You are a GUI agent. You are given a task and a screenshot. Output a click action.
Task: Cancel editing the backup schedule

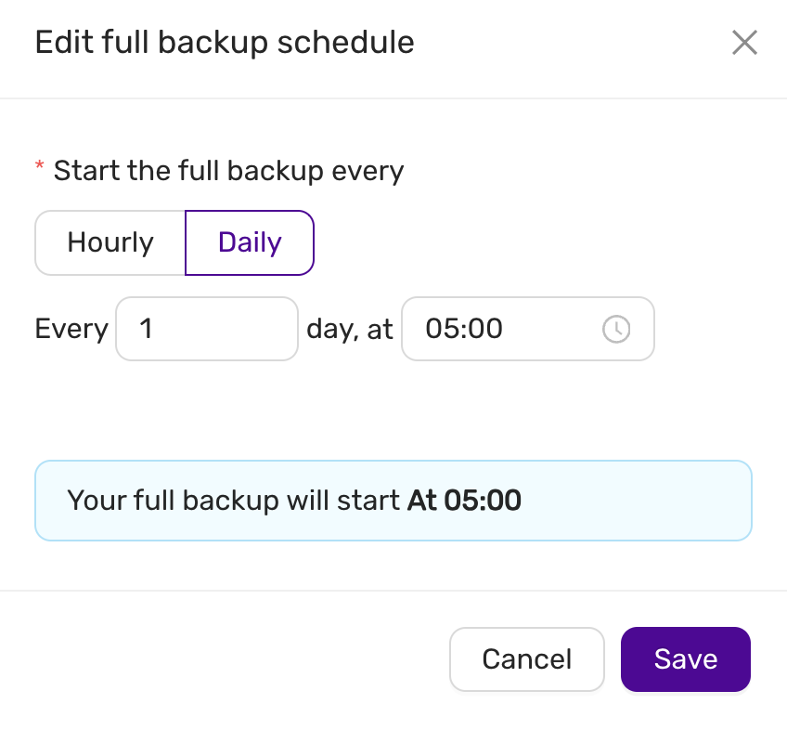tap(526, 659)
